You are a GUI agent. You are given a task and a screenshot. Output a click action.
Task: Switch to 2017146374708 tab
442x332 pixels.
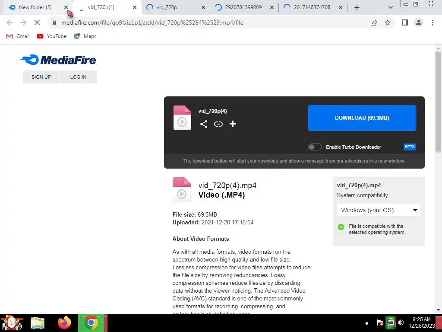point(312,7)
